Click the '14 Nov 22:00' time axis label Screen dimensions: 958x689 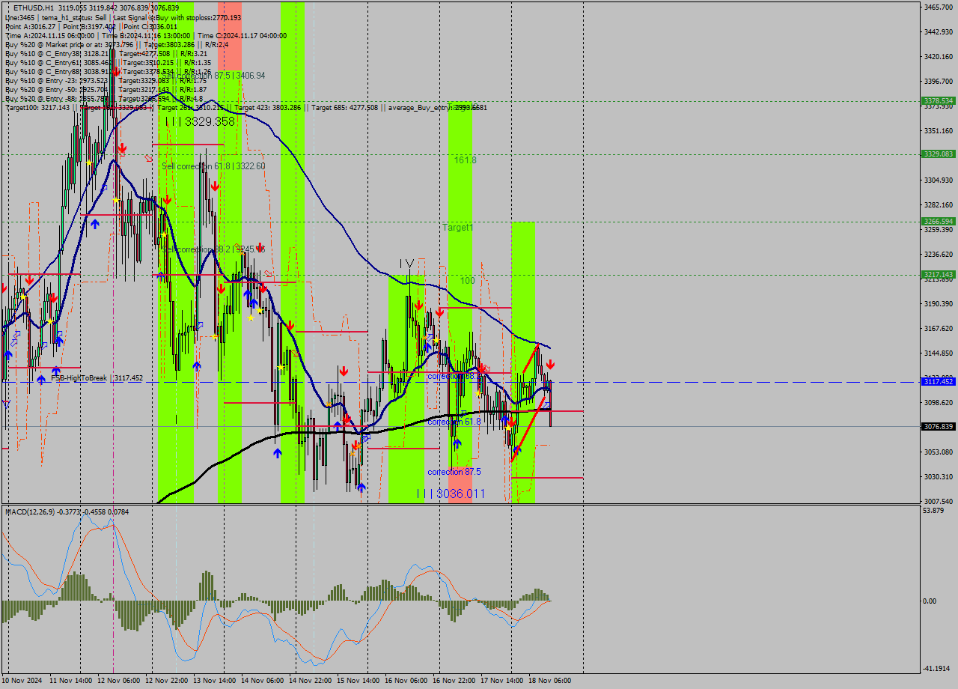coord(311,681)
